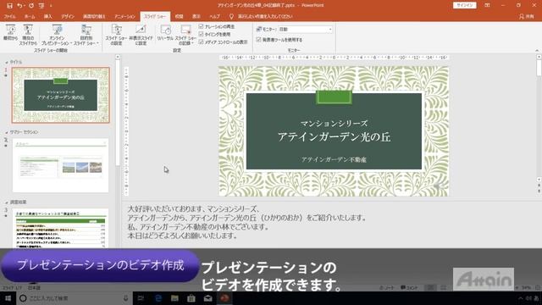Collapse the Summary section (サマリーセクション) header
This screenshot has height=305, width=542.
[7, 132]
